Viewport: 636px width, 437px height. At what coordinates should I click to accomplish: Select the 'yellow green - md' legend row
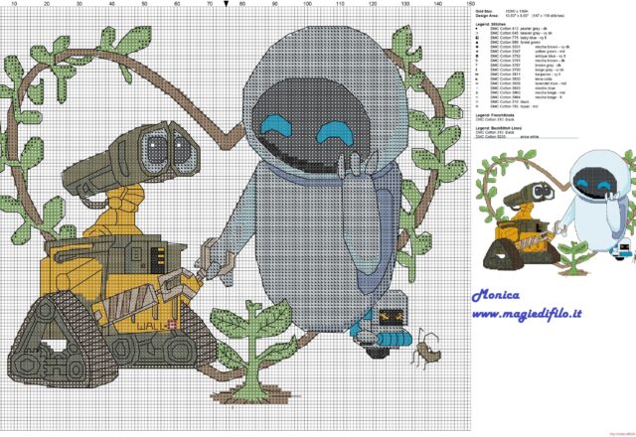(520, 52)
